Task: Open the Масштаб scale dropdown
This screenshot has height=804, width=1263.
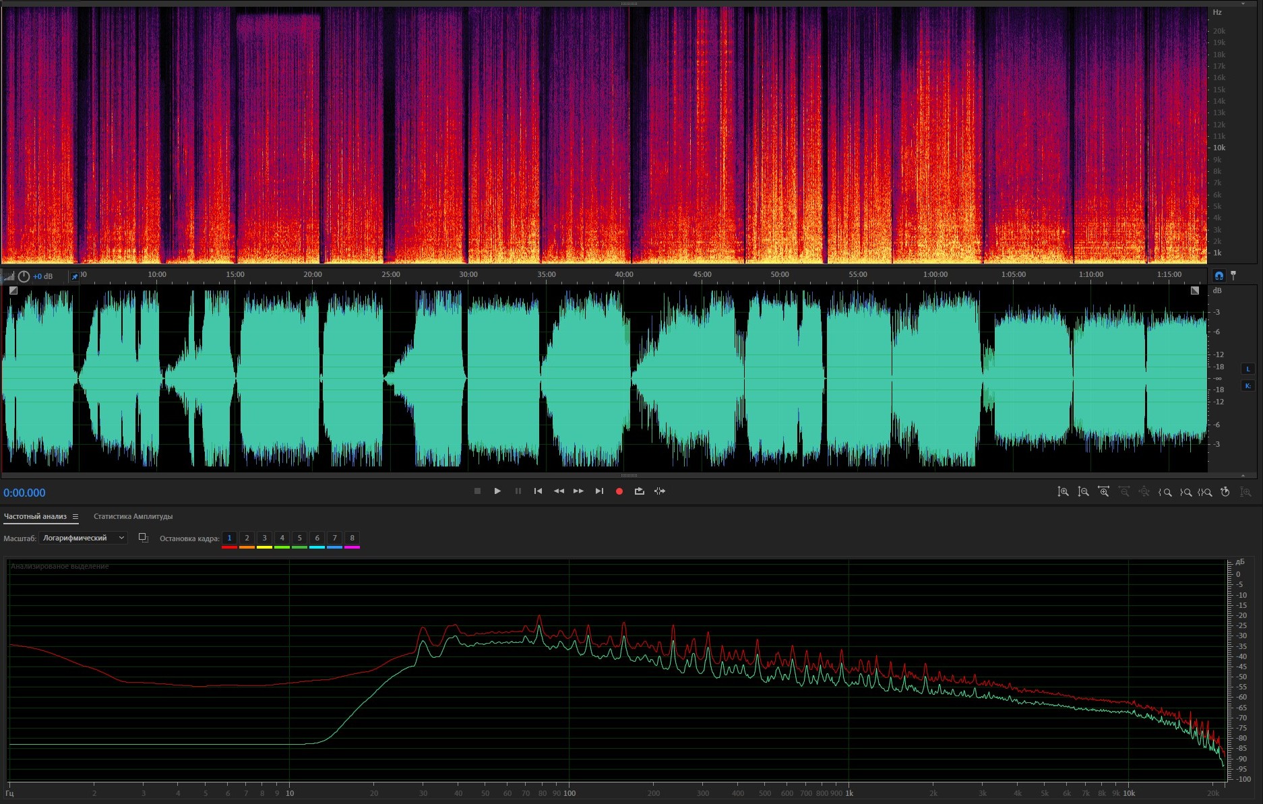Action: pos(83,538)
